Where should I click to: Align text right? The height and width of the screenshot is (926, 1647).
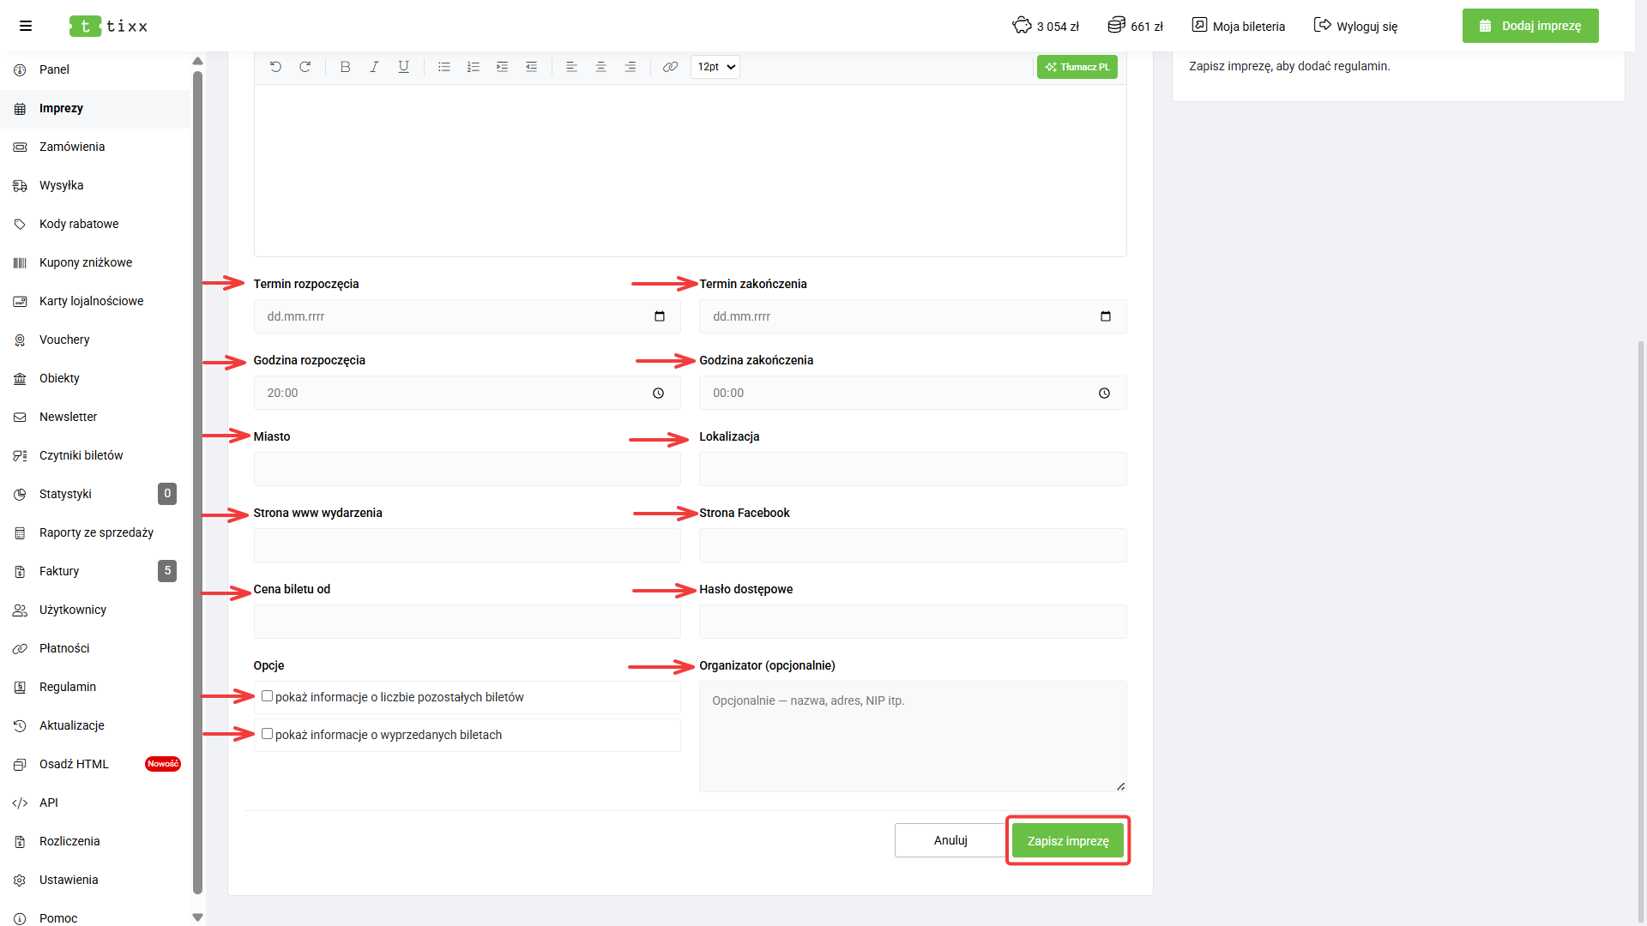pyautogui.click(x=630, y=67)
